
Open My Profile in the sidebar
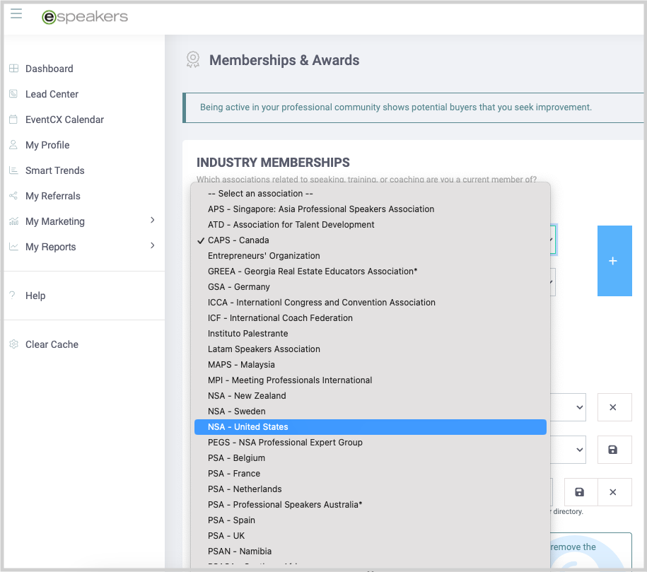point(47,145)
